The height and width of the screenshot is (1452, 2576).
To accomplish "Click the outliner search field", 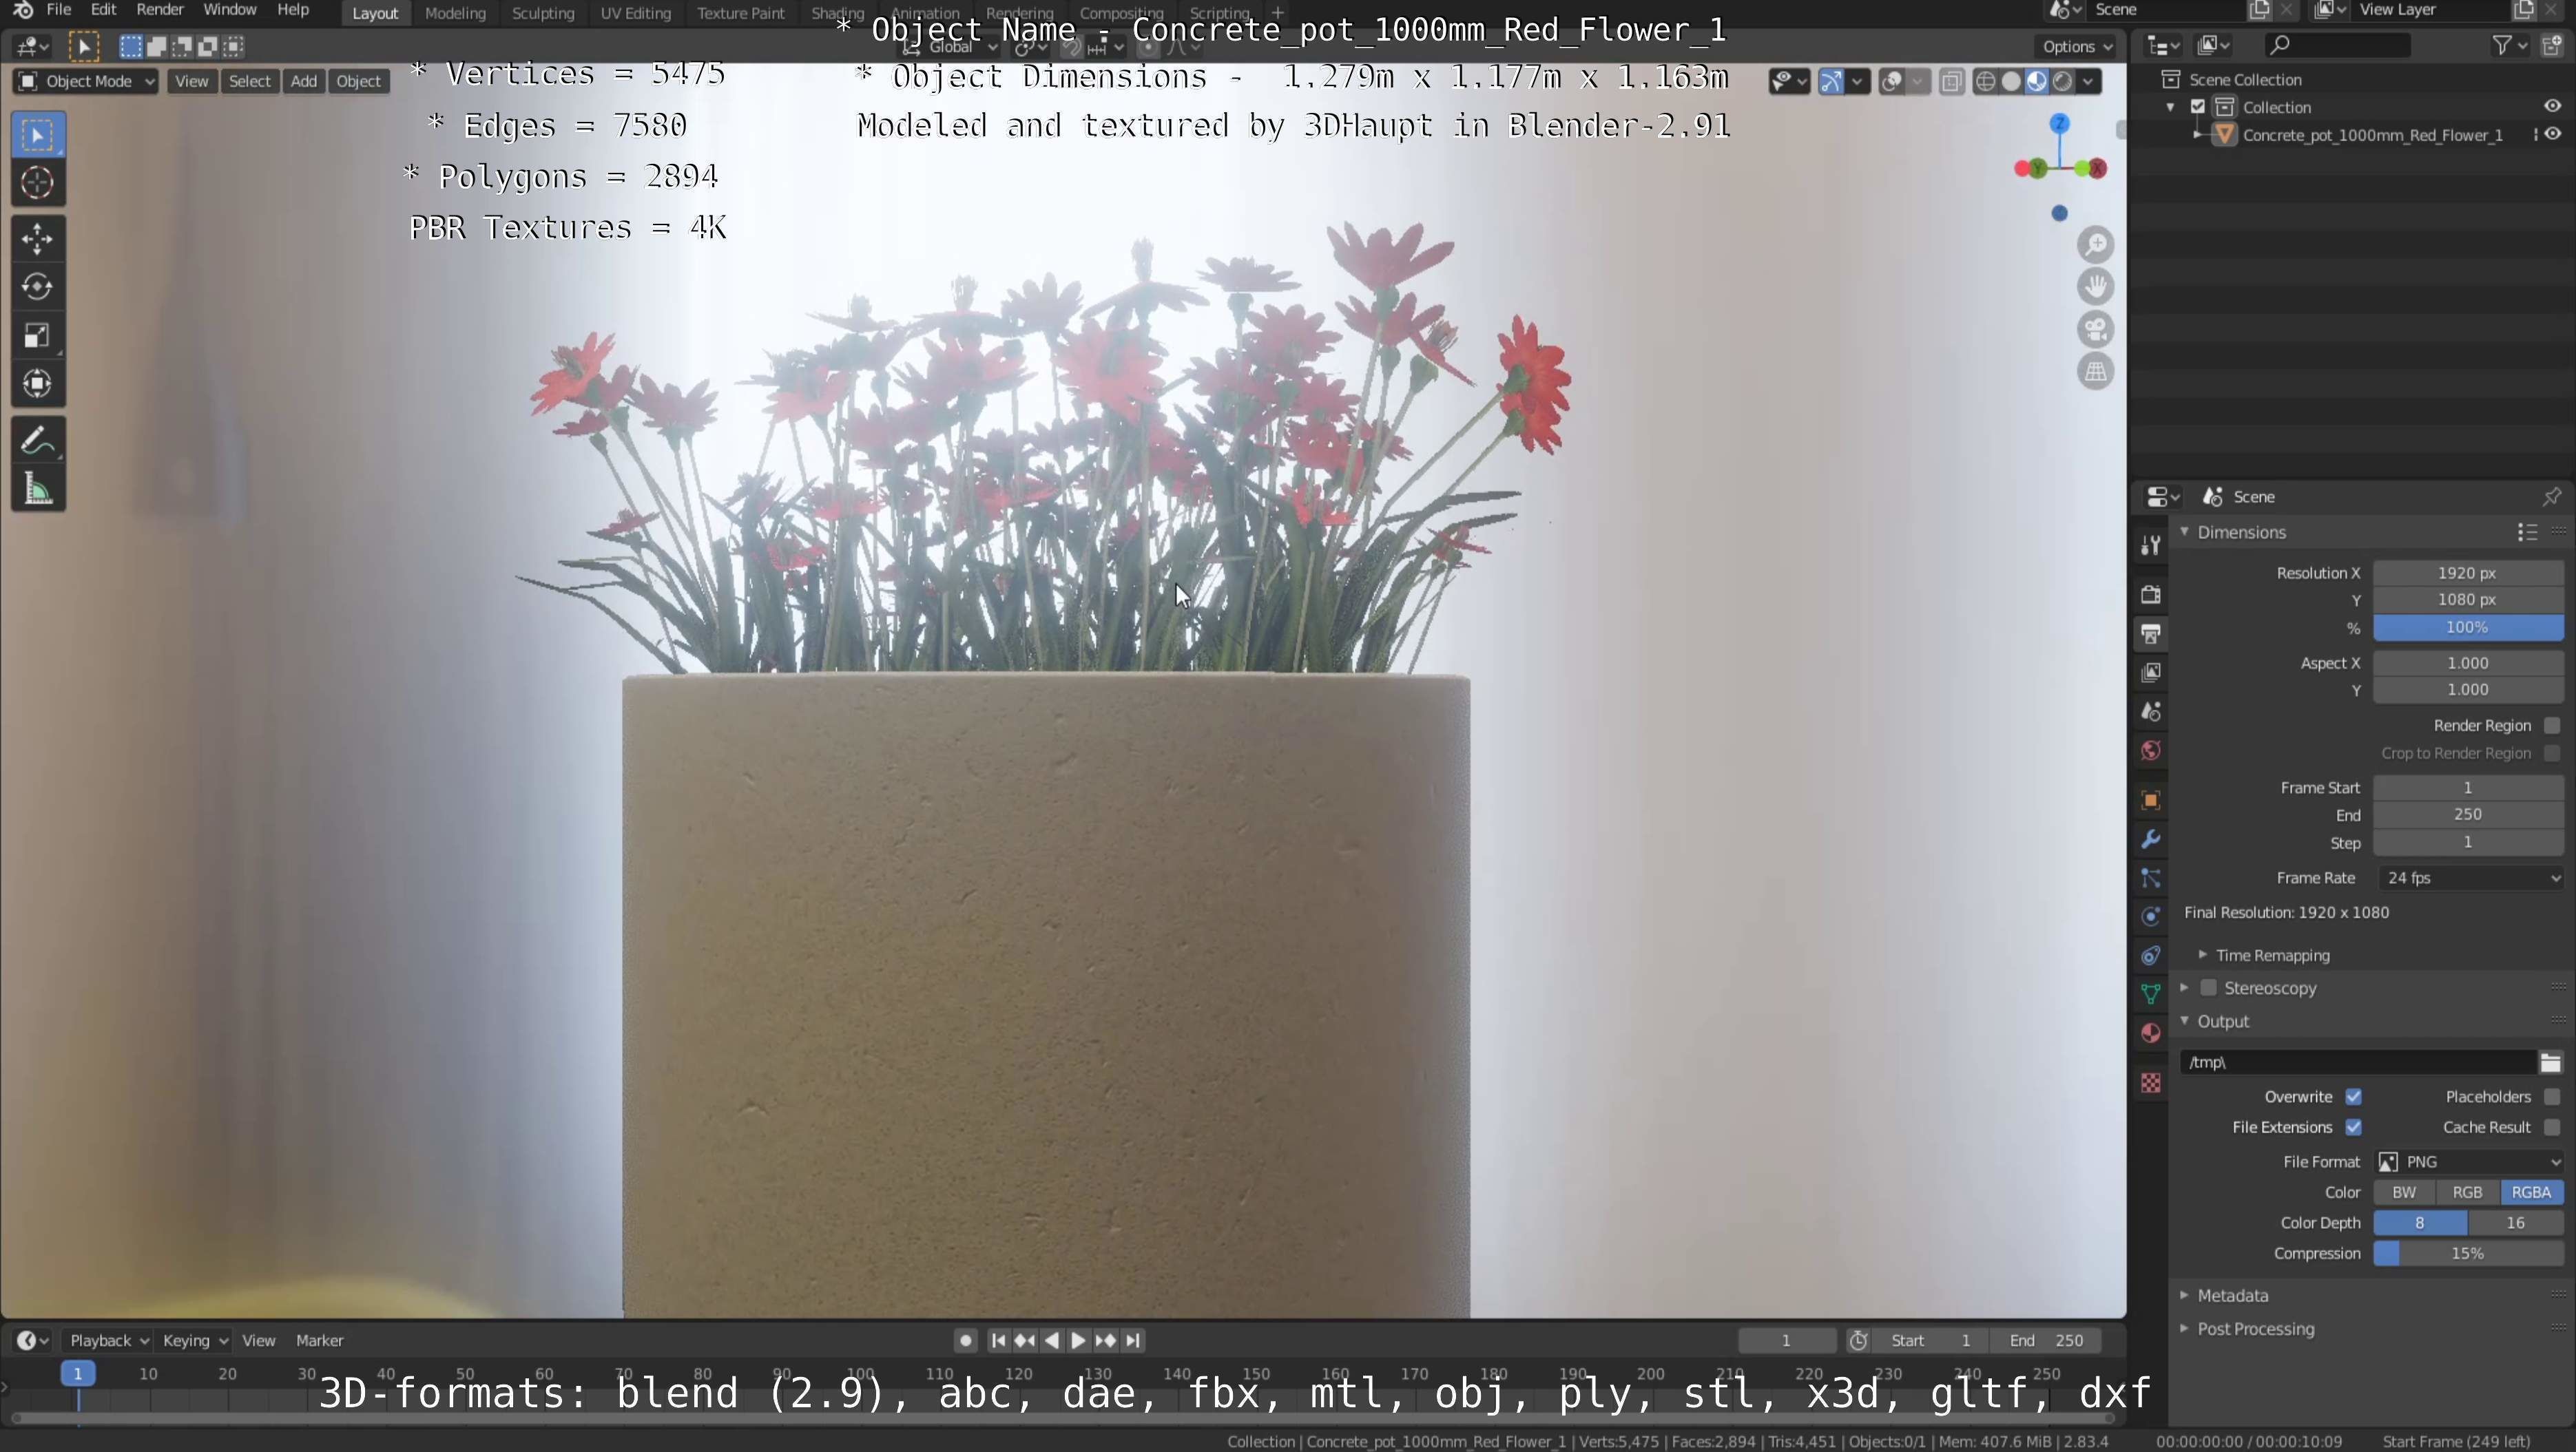I will pyautogui.click(x=2336, y=45).
